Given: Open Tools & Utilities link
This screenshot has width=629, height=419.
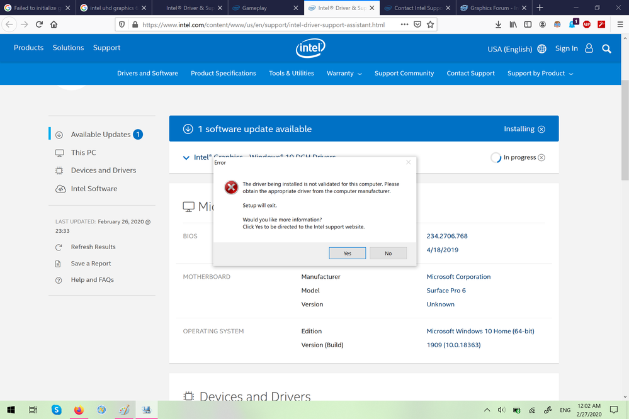Looking at the screenshot, I should [x=292, y=74].
